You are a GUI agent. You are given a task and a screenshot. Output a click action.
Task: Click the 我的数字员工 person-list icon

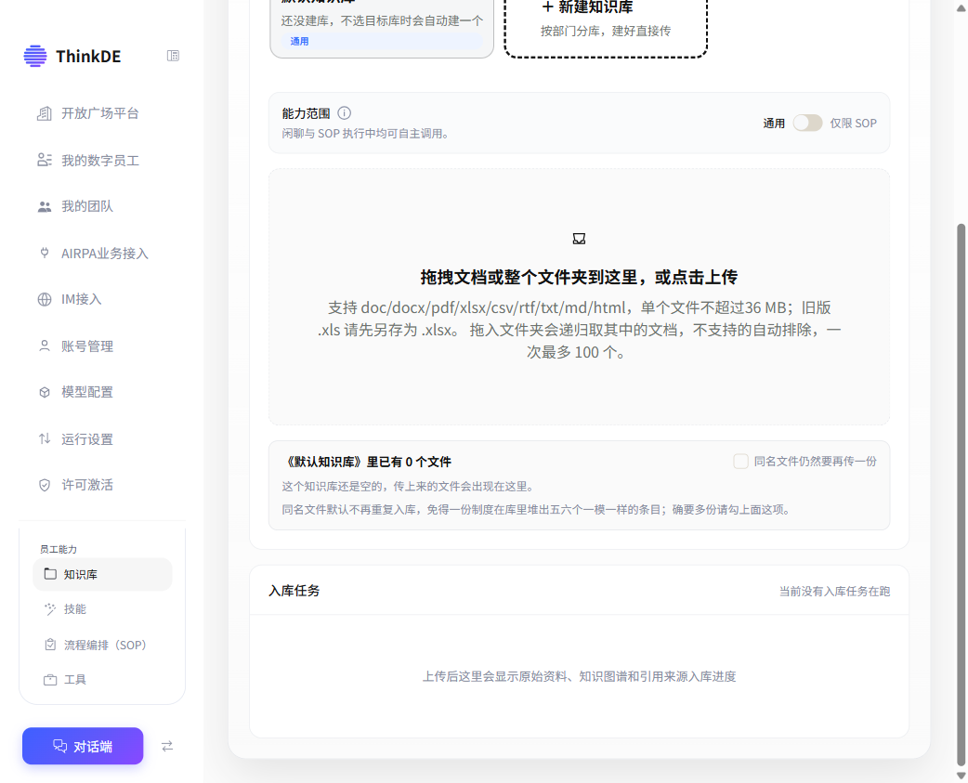[x=45, y=161]
